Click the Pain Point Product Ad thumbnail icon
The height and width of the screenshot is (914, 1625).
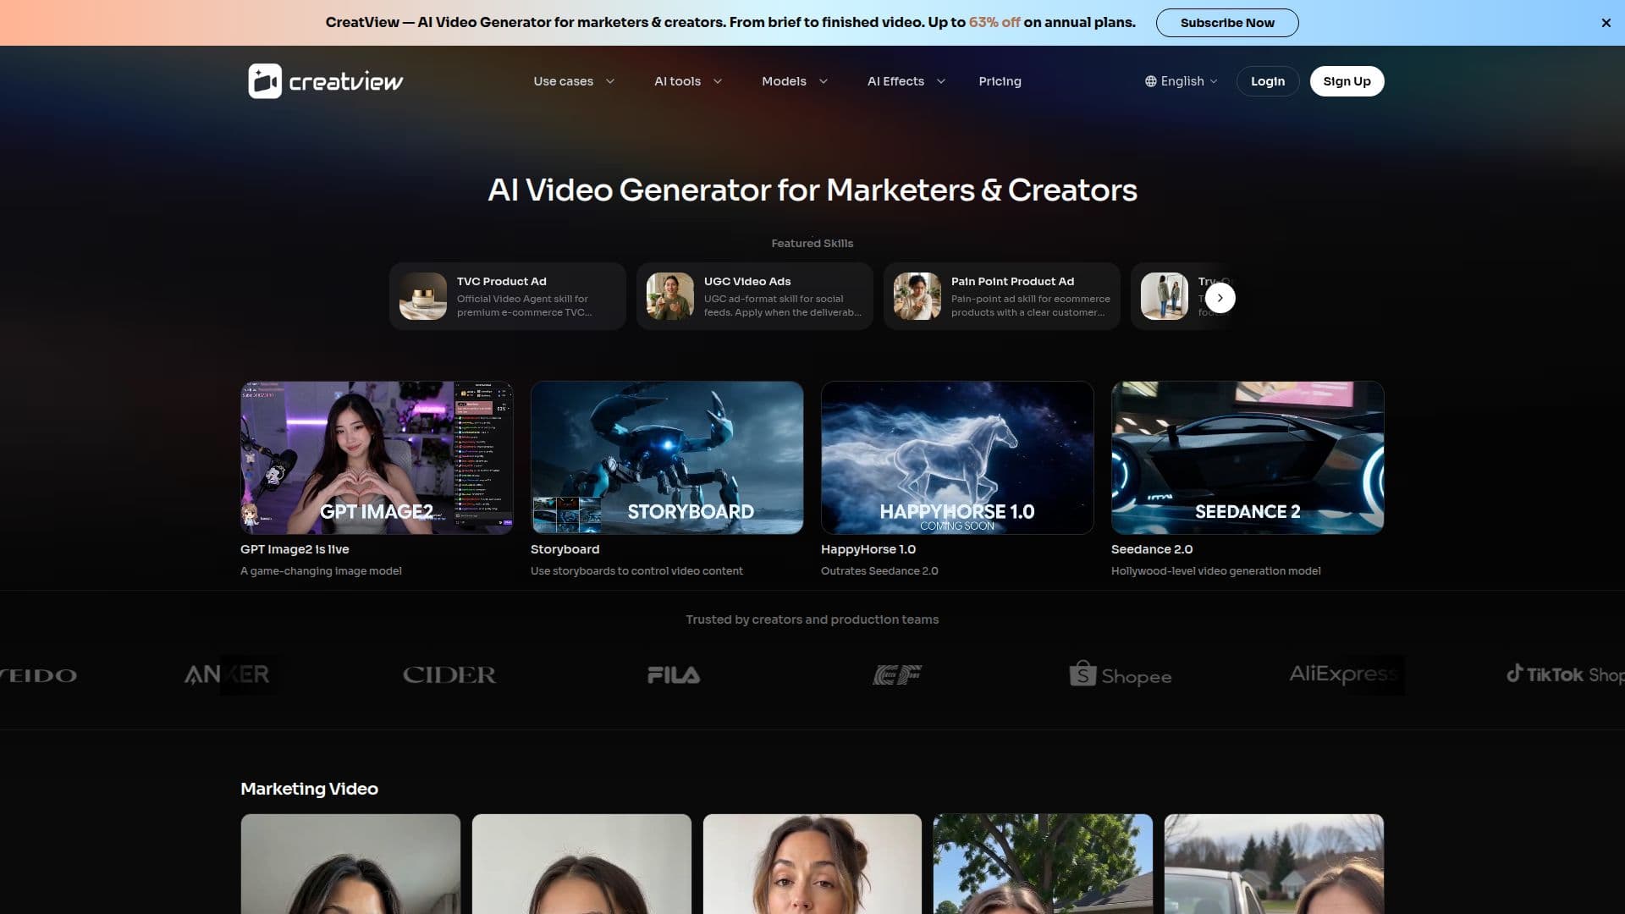pos(917,296)
